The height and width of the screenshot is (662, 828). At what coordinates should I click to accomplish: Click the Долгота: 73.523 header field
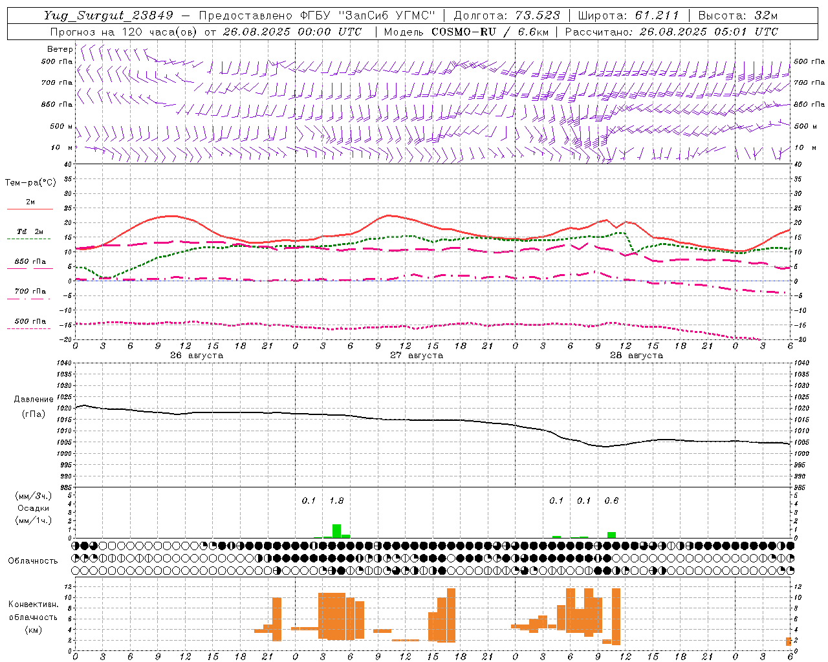[507, 16]
